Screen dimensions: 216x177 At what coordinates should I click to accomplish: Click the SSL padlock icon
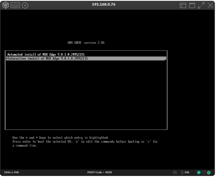tap(182, 172)
